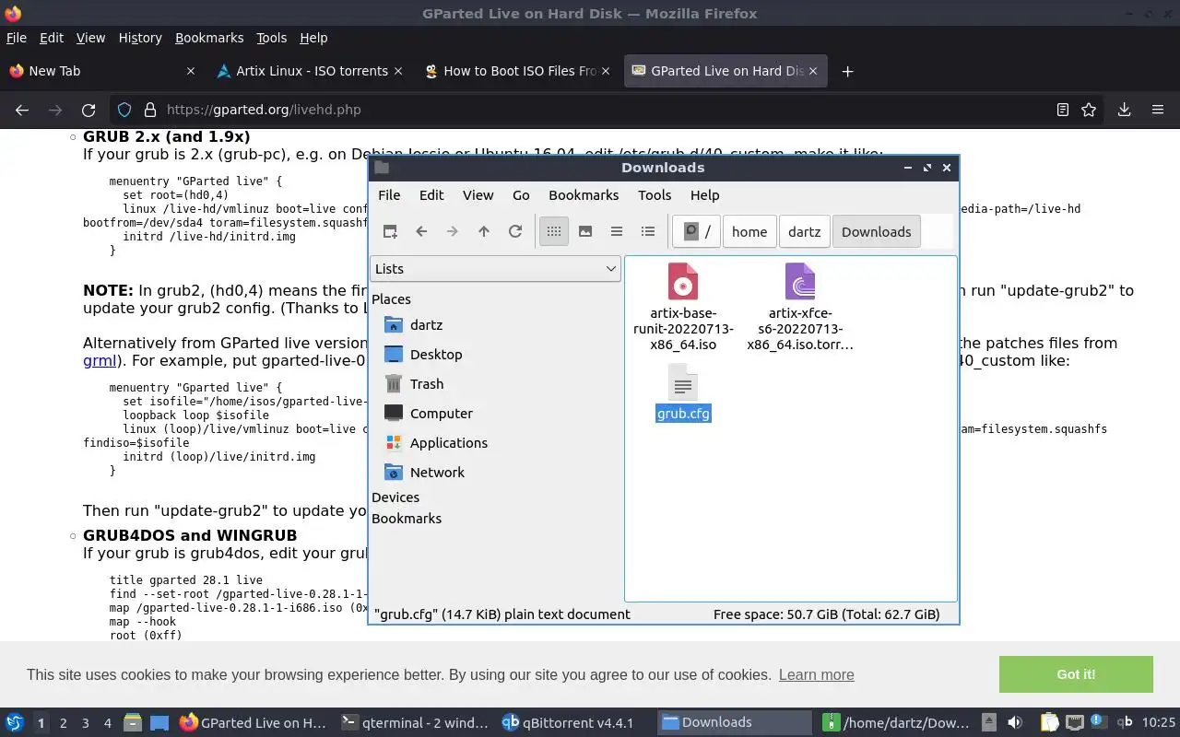Switch file manager to icon view

554,231
